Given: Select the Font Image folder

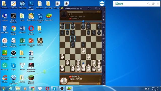Looking at the screenshot, I should coord(49,5).
